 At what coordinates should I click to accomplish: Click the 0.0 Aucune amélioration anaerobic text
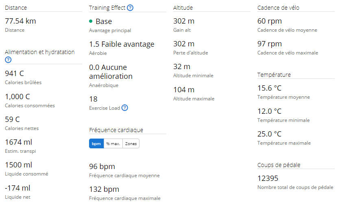(x=111, y=72)
